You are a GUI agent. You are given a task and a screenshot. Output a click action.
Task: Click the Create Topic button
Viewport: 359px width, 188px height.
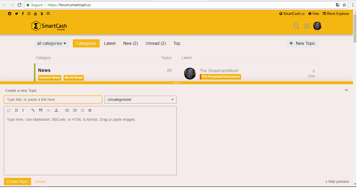click(x=17, y=182)
